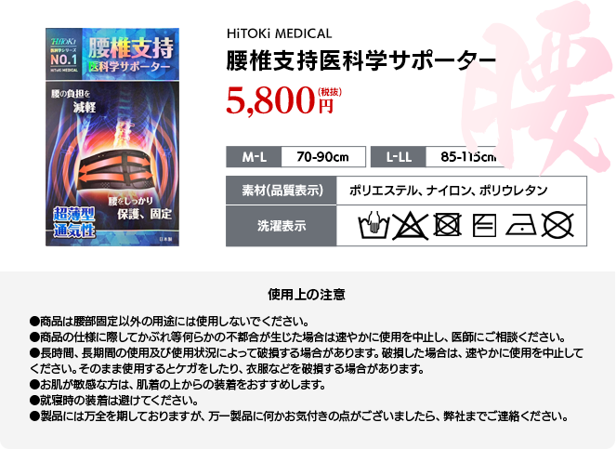The height and width of the screenshot is (449, 616).
Task: Select the M-L size label
Action: coord(254,157)
